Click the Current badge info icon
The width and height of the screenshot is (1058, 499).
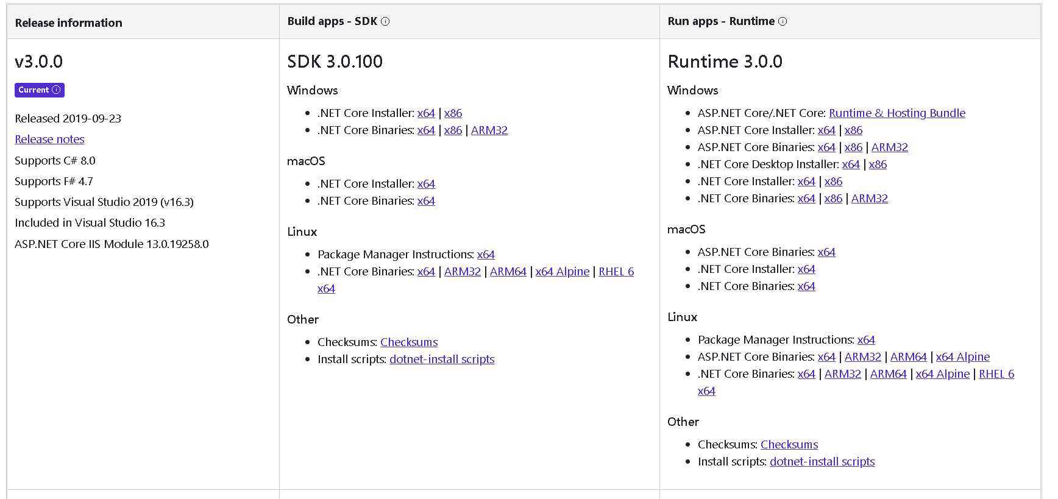coord(56,90)
